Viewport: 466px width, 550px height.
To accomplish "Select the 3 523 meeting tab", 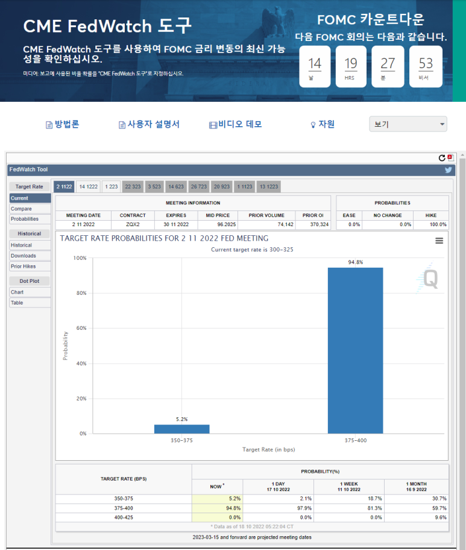I will click(x=154, y=186).
